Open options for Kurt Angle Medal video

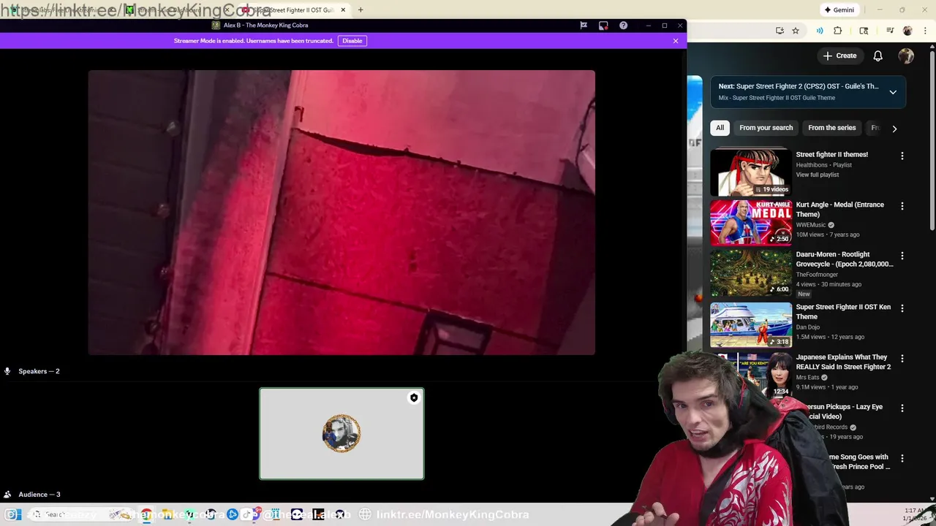click(902, 206)
